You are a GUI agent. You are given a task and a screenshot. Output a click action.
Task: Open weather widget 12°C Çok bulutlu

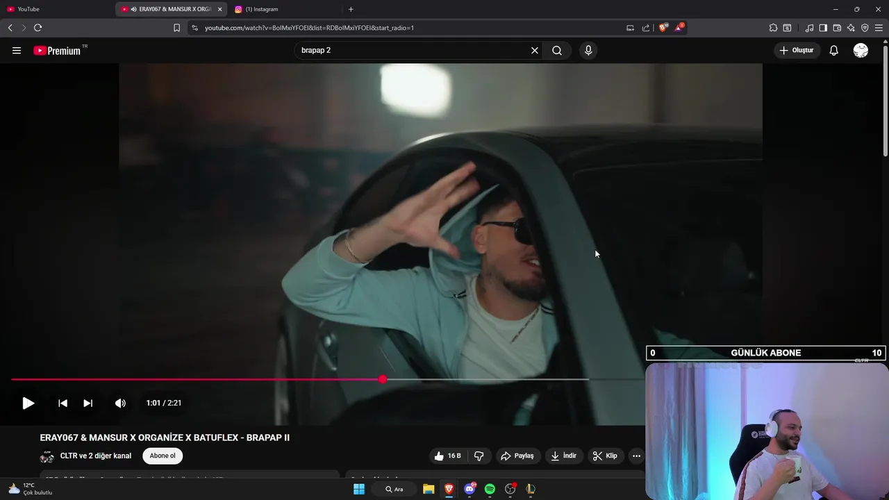tap(31, 489)
